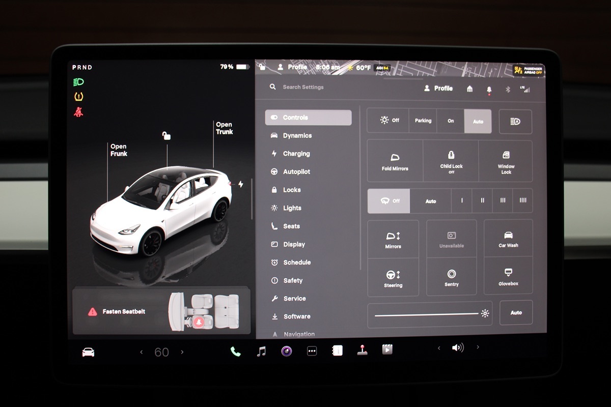Decrease temperature with left arrow
The image size is (611, 407).
tap(142, 352)
